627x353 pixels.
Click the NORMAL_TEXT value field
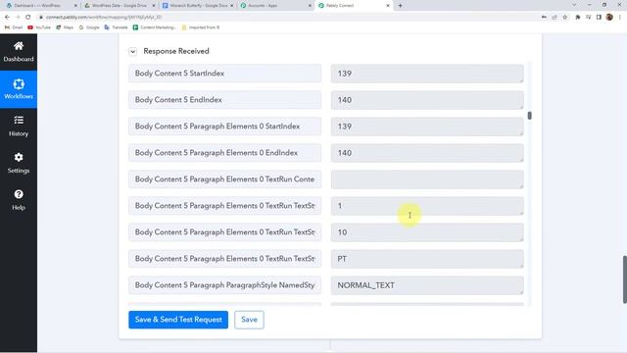pos(427,285)
